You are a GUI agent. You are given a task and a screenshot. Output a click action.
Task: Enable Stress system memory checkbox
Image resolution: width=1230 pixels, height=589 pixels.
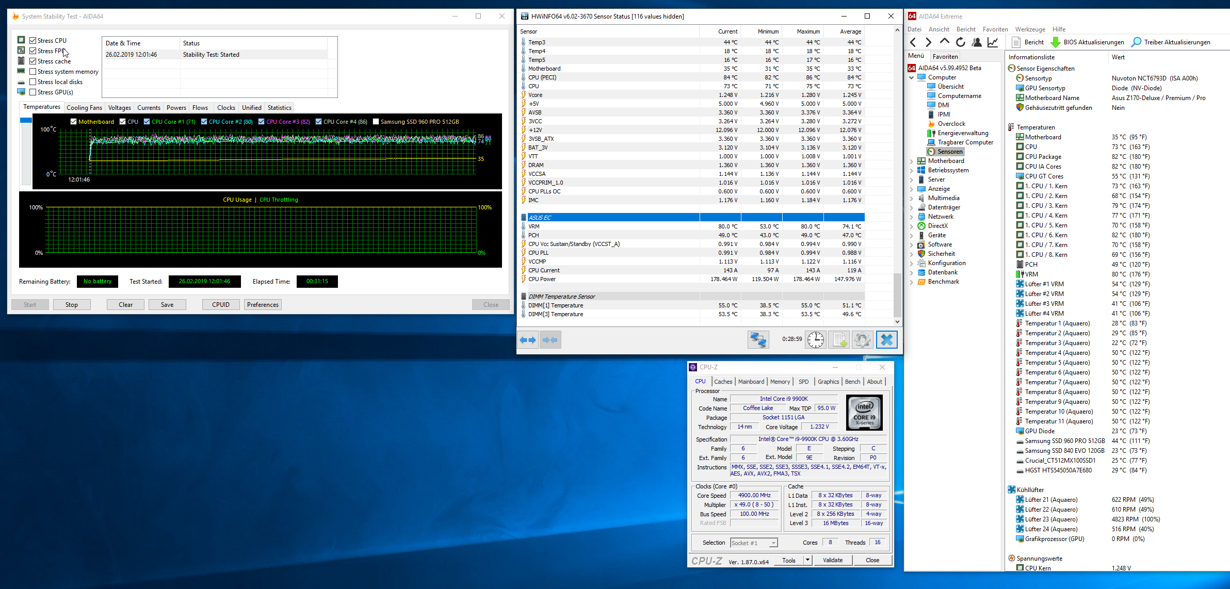pyautogui.click(x=33, y=72)
